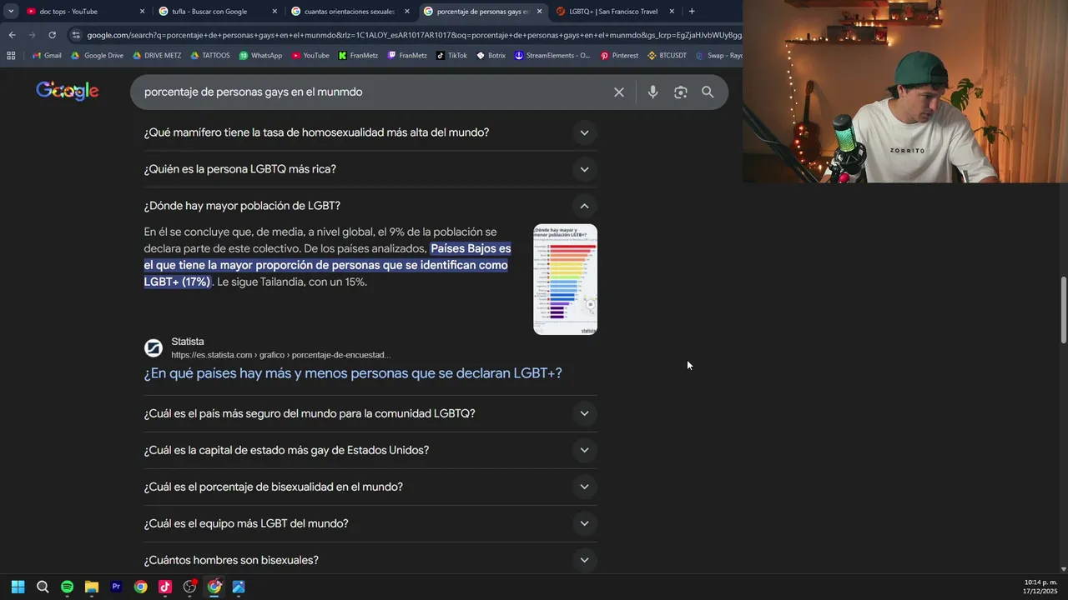The image size is (1068, 600).
Task: Open the TikTok bookmark
Action: (x=451, y=56)
